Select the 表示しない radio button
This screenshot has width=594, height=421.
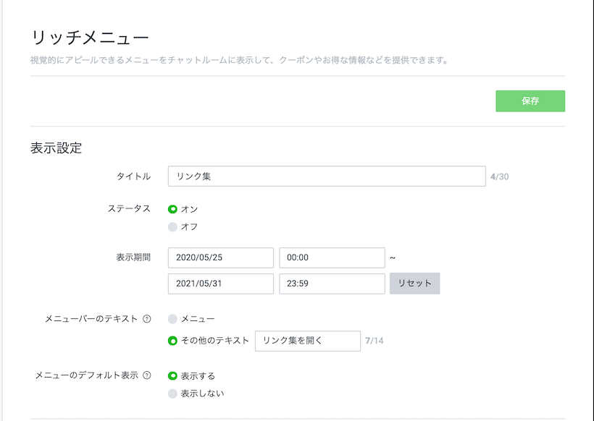172,394
